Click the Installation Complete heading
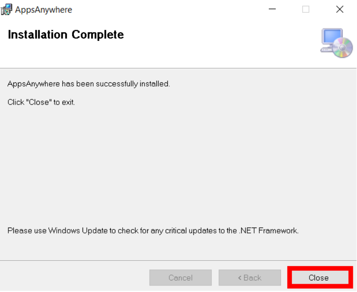The width and height of the screenshot is (357, 292). pyautogui.click(x=66, y=35)
